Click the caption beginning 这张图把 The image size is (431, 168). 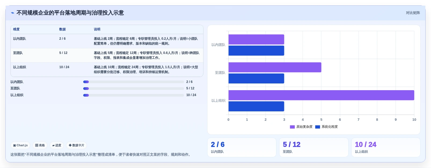point(101,155)
